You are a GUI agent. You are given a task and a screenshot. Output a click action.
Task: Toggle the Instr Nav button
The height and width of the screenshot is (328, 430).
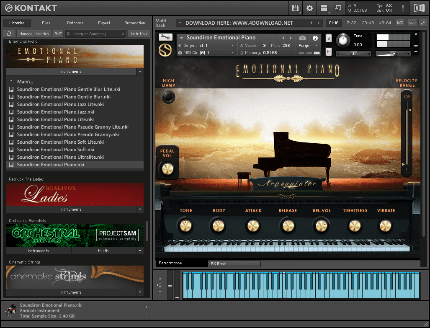[x=139, y=34]
